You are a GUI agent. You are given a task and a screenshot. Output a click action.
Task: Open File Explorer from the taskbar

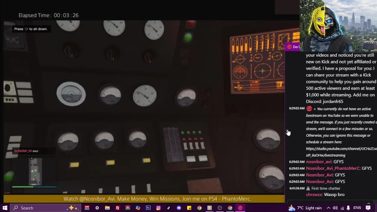107,208
